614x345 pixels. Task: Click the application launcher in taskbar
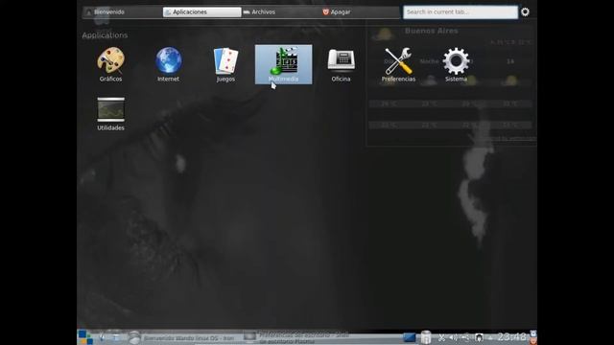click(85, 337)
